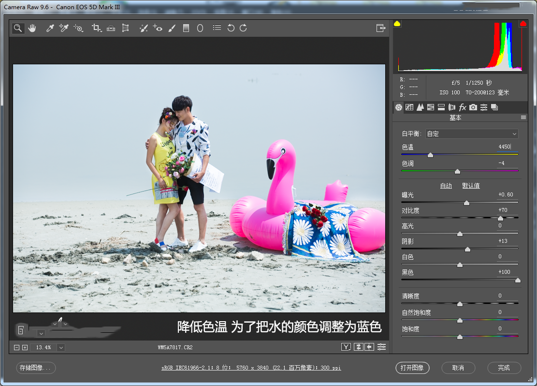Click the 完成 done button

(x=504, y=368)
